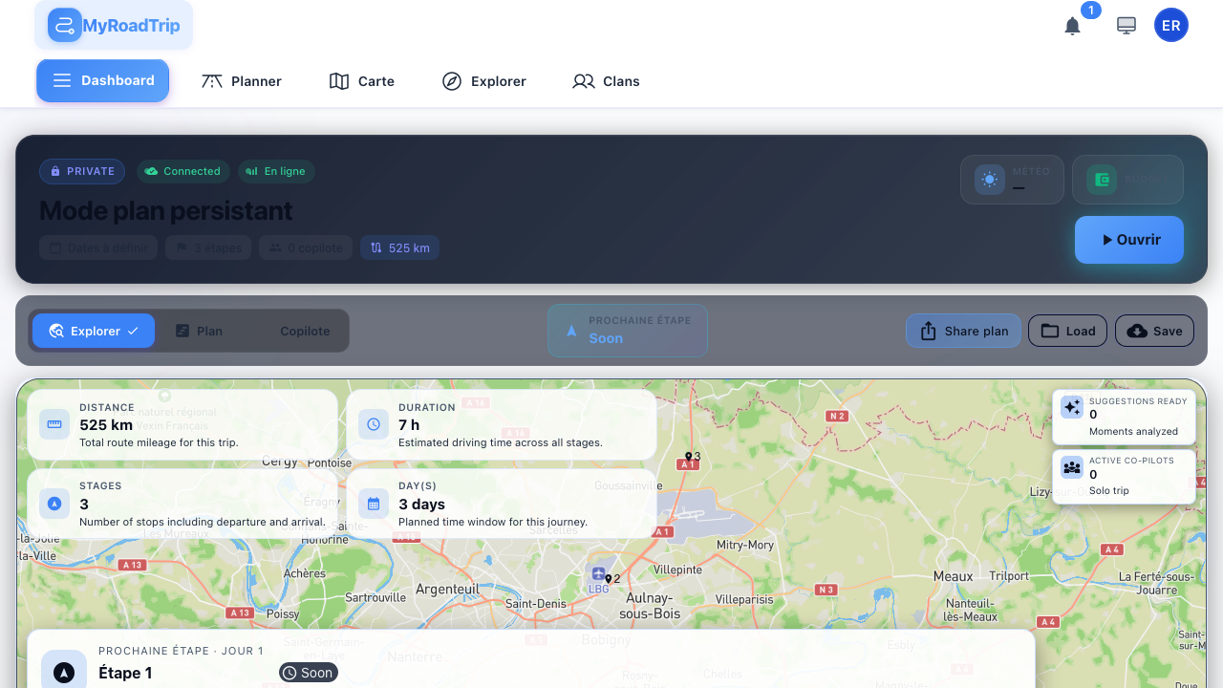
Task: Click the Suggestions Ready sparkle icon
Action: click(x=1072, y=407)
